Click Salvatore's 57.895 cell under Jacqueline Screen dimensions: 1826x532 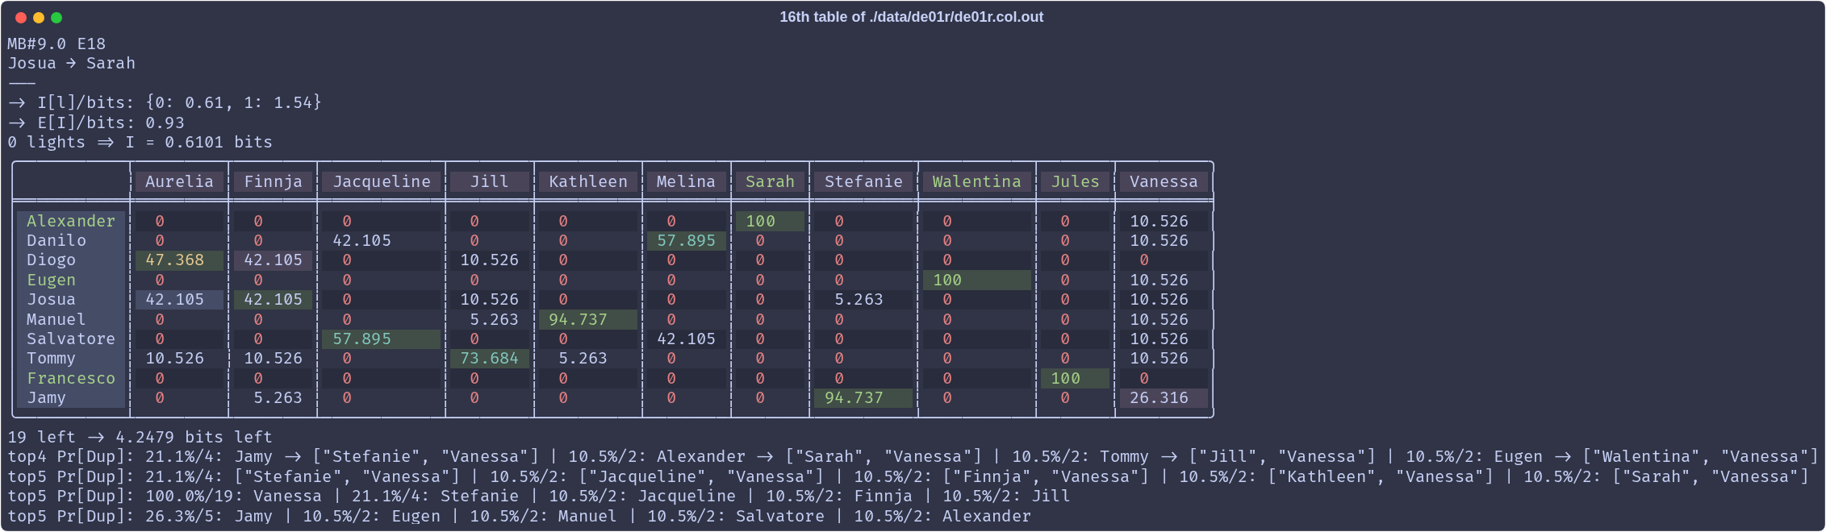click(382, 339)
